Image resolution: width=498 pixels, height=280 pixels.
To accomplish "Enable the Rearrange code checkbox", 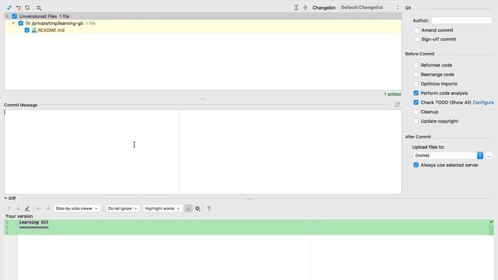I will pos(416,75).
